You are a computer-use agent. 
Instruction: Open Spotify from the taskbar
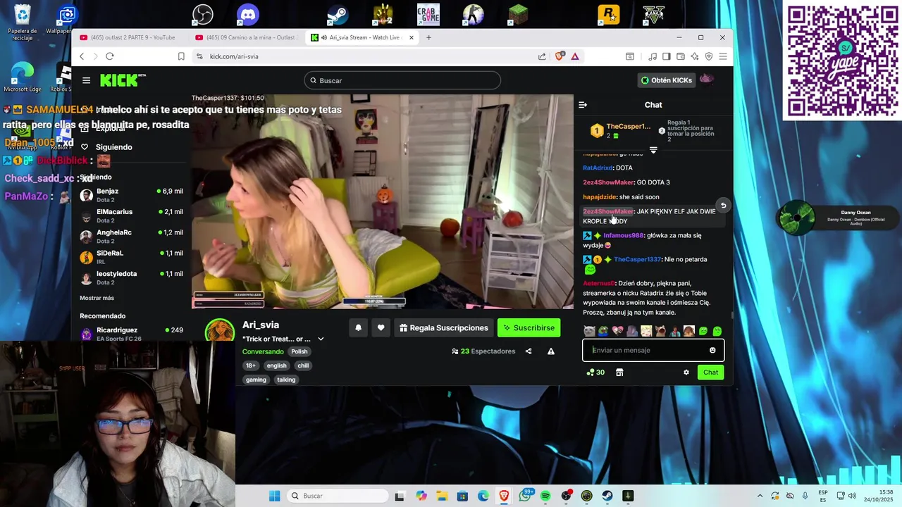[x=545, y=496]
